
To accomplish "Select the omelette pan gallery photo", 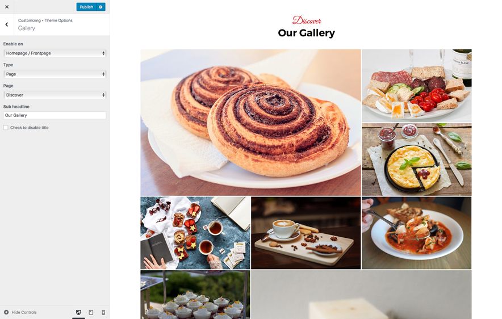I will click(x=417, y=159).
